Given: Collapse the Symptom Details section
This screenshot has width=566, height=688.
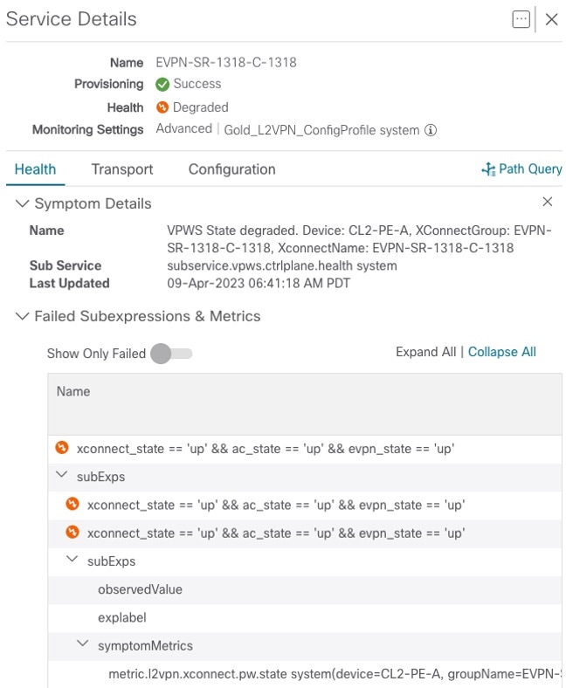Looking at the screenshot, I should click(22, 203).
